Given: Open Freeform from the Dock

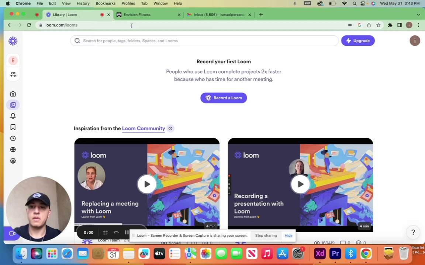Looking at the screenshot, I should (x=144, y=254).
